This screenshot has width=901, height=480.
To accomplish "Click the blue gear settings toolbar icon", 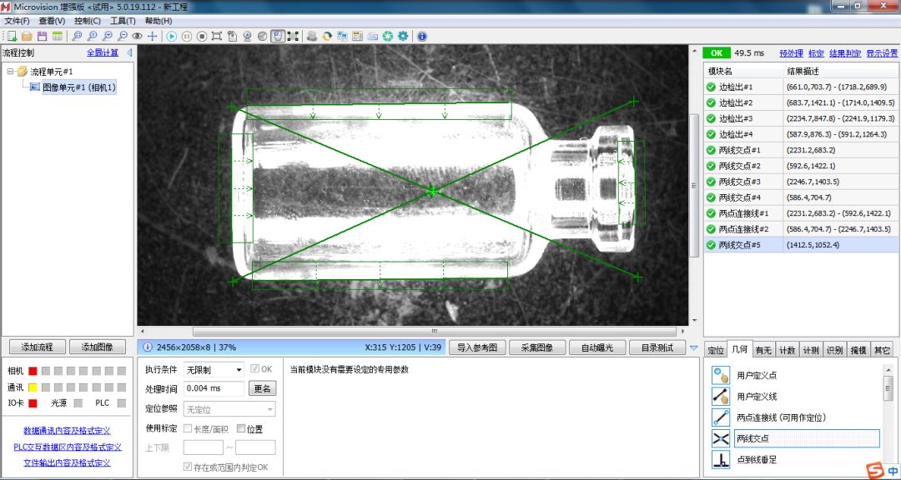I will 403,36.
